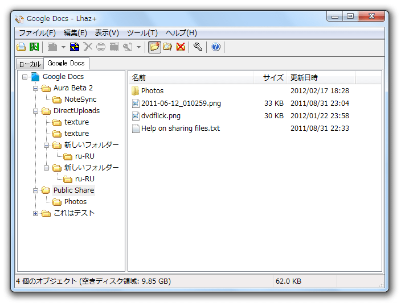Viewport: 401px width, 303px height.
Task: Select the second texture folder
Action: 76,134
